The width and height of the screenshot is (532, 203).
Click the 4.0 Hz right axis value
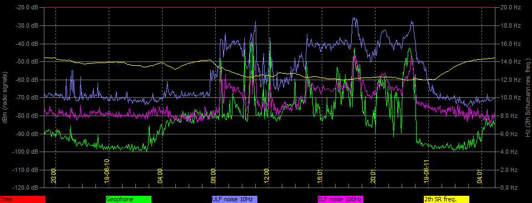click(509, 152)
